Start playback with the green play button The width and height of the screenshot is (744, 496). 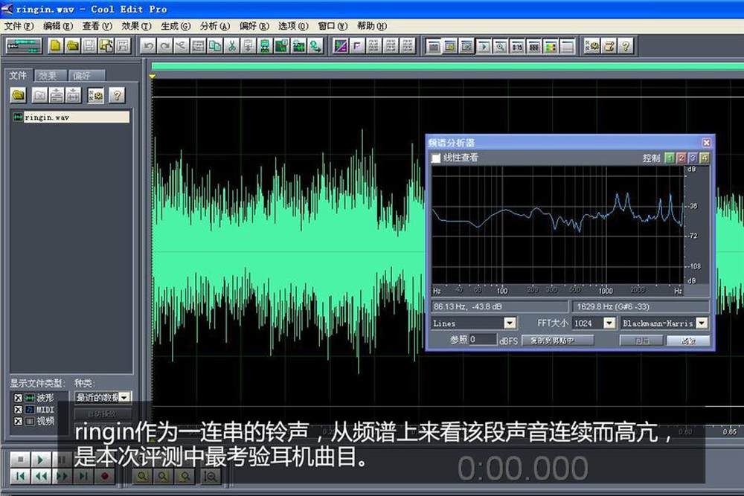pos(41,459)
